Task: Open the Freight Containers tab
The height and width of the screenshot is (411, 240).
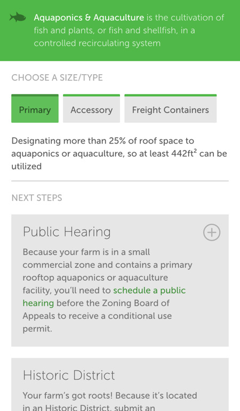Action: point(170,108)
